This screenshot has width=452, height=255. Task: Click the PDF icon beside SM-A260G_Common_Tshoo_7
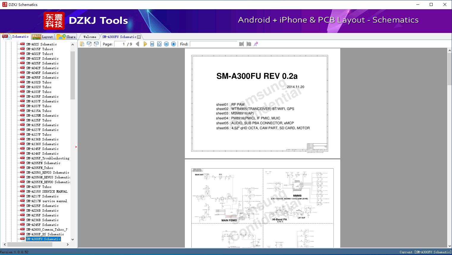point(22,229)
